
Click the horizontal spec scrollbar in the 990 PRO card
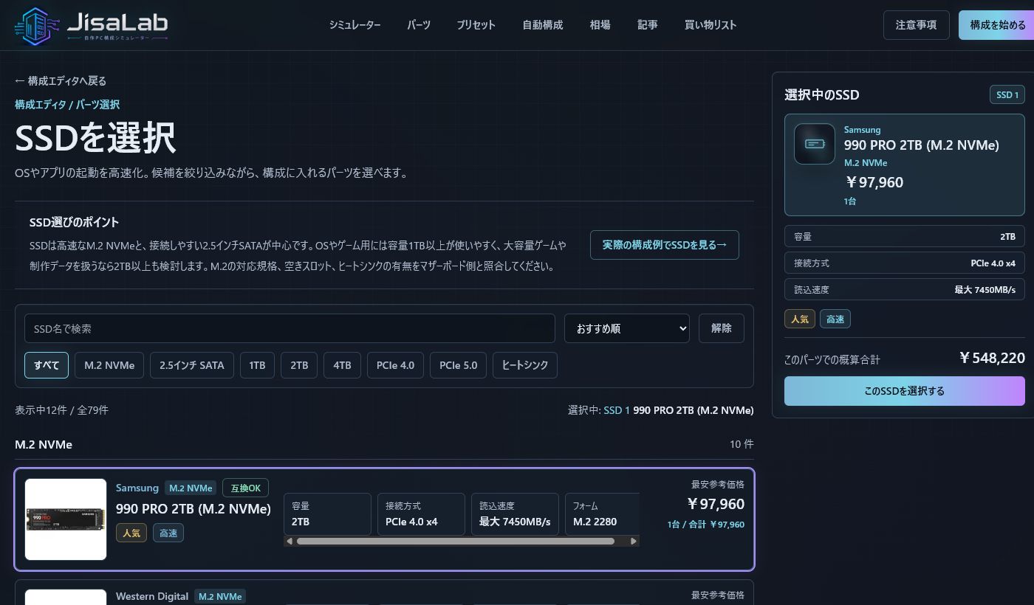456,541
